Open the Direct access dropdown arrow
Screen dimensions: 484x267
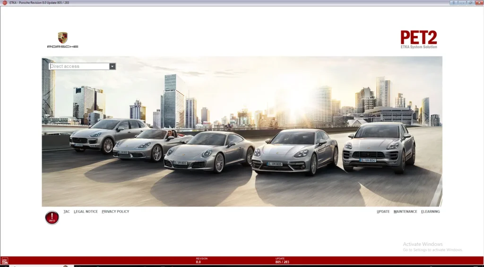112,66
